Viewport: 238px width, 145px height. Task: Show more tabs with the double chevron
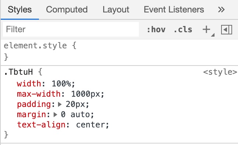coord(221,10)
